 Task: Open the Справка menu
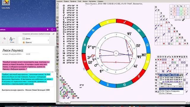(x=100, y=1)
